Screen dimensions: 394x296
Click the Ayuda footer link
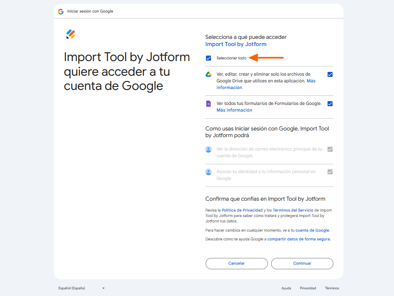286,288
